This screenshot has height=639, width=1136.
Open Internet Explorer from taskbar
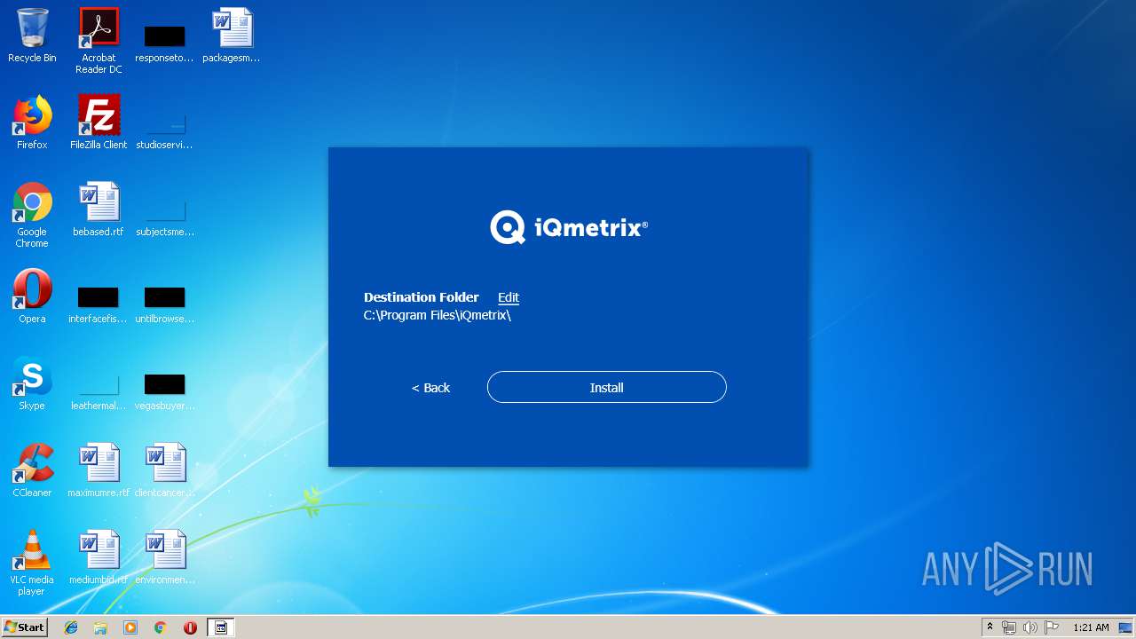(x=71, y=627)
